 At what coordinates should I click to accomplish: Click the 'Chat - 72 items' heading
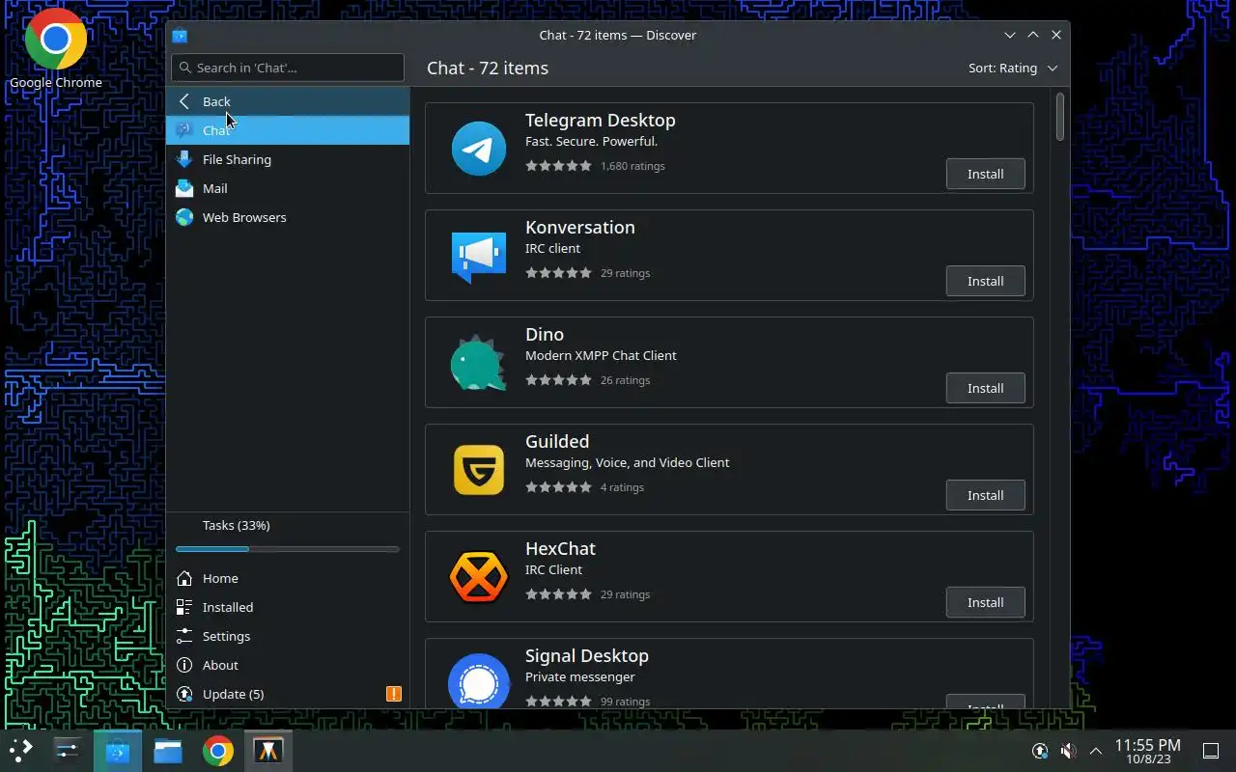click(488, 68)
